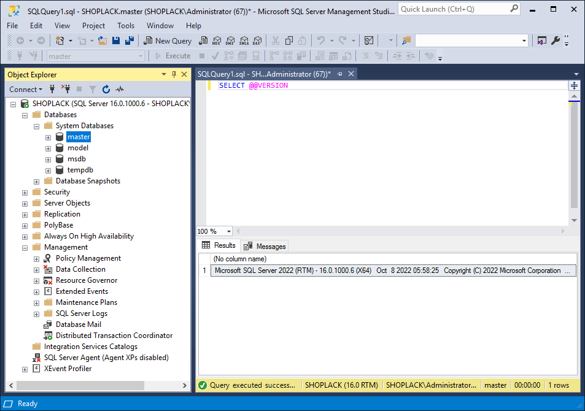This screenshot has width=585, height=411.
Task: Click the Database Engine Query icon
Action: (x=203, y=40)
